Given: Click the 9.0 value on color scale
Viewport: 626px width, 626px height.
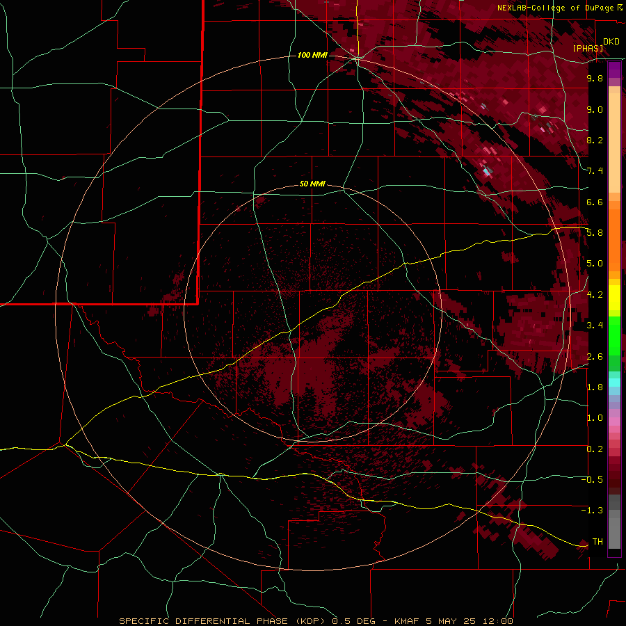Looking at the screenshot, I should pyautogui.click(x=595, y=109).
